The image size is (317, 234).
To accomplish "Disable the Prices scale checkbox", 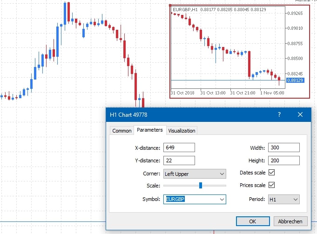I will [x=272, y=185].
